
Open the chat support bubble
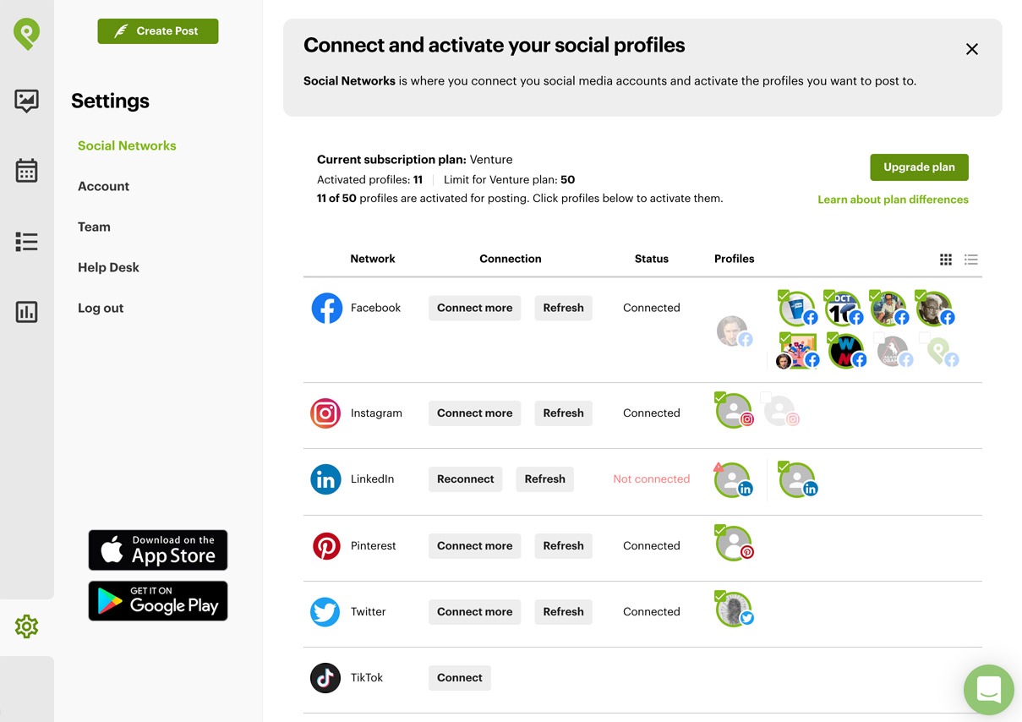click(988, 690)
